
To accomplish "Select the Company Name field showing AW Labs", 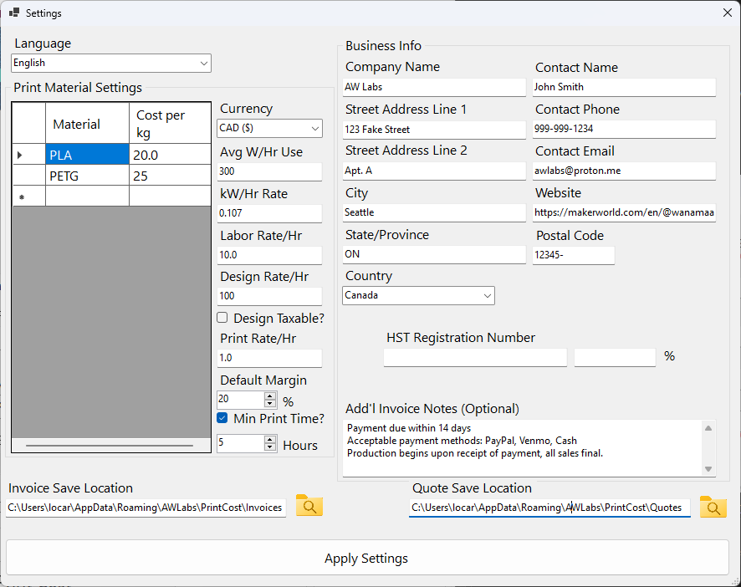I will pos(434,87).
